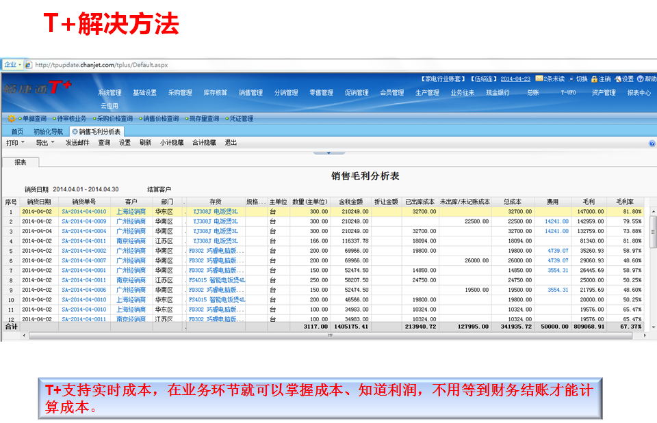Image resolution: width=657 pixels, height=423 pixels.
Task: Click the 退出 toolbar button
Action: click(x=231, y=143)
